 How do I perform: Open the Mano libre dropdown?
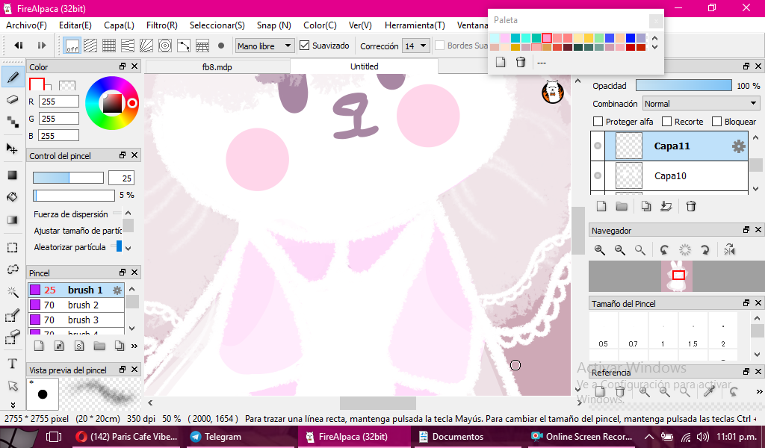click(265, 46)
